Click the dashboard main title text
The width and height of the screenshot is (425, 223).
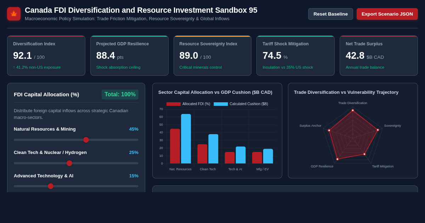(x=141, y=10)
